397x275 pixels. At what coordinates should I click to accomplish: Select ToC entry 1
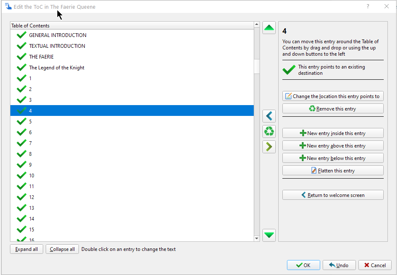(x=132, y=78)
